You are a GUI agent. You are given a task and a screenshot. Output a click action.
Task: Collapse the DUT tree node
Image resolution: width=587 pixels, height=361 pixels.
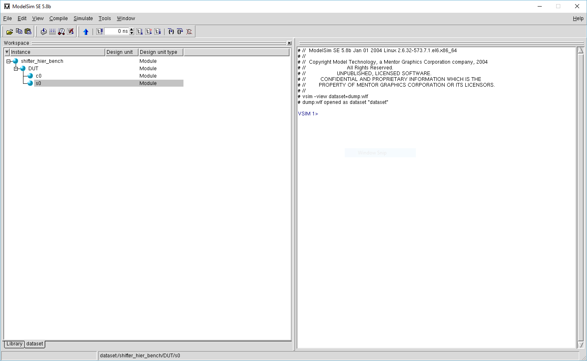click(16, 68)
